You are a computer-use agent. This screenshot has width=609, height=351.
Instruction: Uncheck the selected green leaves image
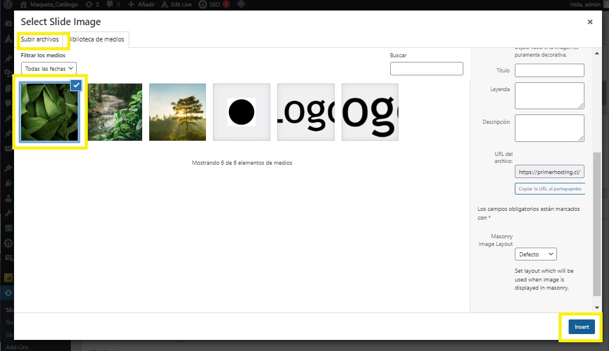pyautogui.click(x=76, y=85)
